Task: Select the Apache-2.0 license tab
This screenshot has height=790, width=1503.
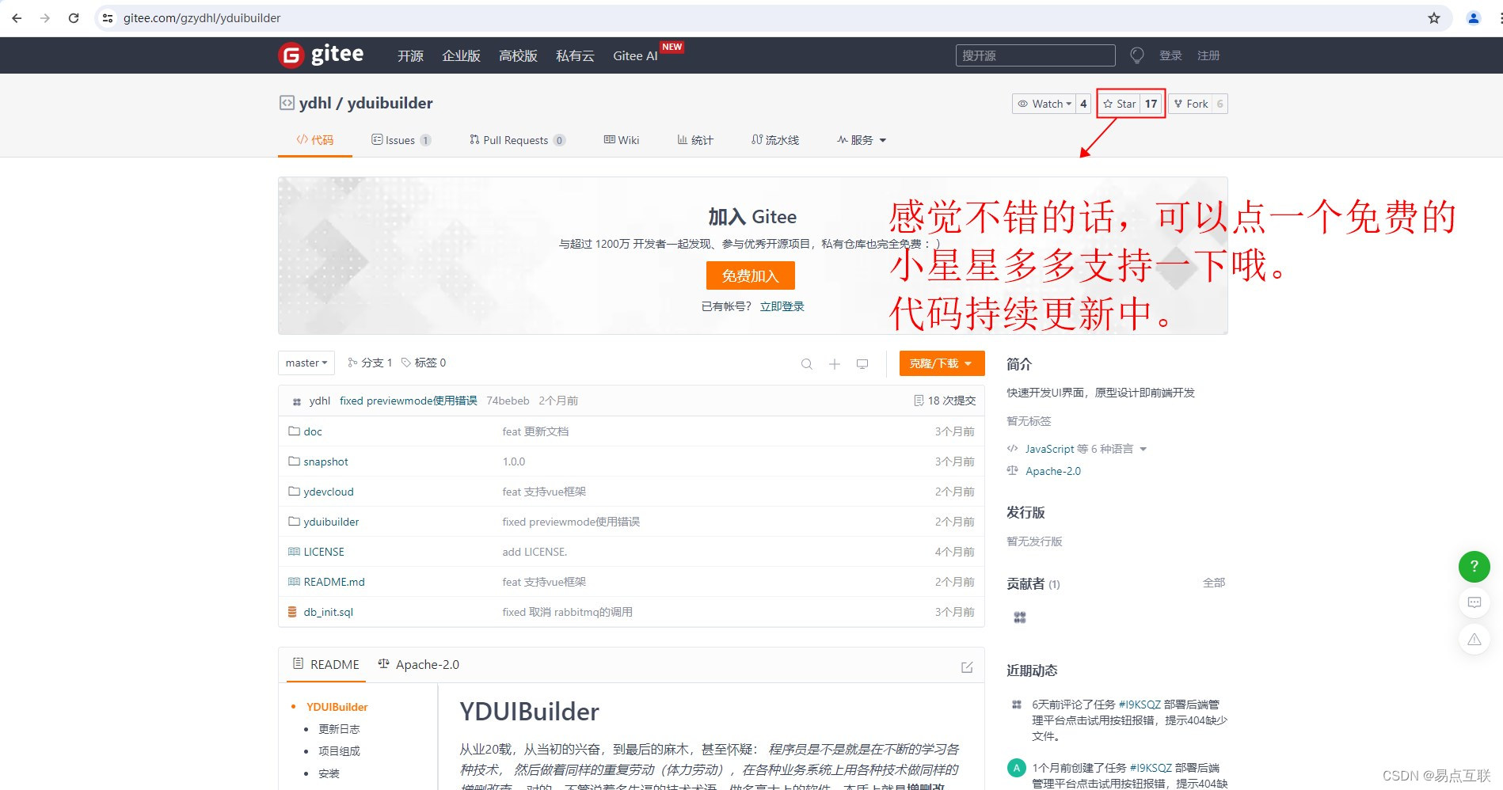Action: (x=418, y=665)
